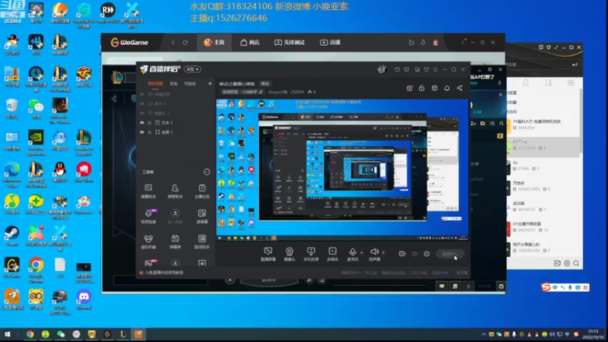608x342 pixels.
Task: Open WeGame 主页 tab
Action: point(214,43)
